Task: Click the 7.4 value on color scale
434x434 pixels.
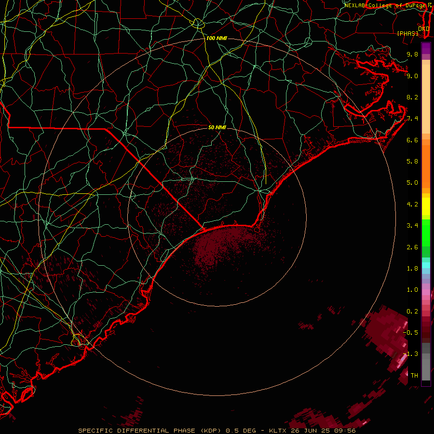Action: [x=412, y=119]
